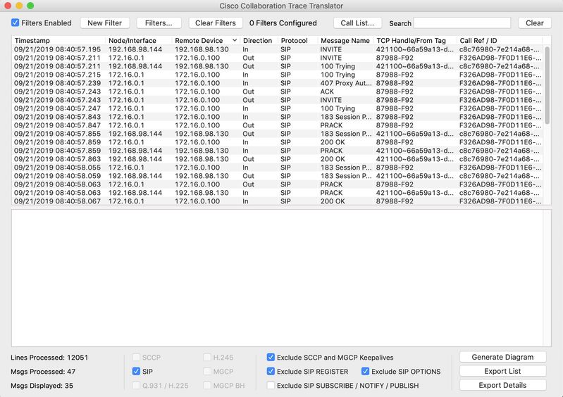Sort by Message Name column header

coord(345,41)
